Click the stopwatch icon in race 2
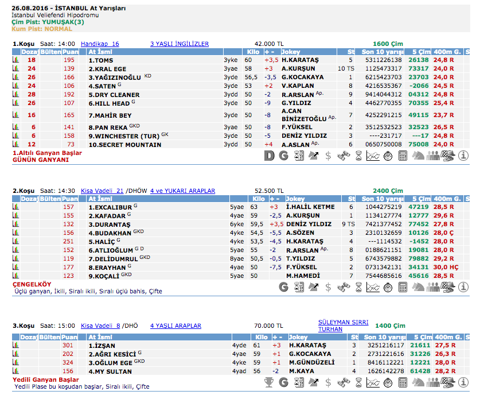Viewport: 480px width, 399px height. tap(388, 286)
